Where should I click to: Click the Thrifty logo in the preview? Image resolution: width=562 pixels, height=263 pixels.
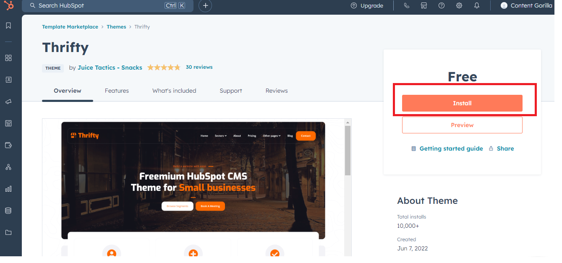click(x=85, y=135)
